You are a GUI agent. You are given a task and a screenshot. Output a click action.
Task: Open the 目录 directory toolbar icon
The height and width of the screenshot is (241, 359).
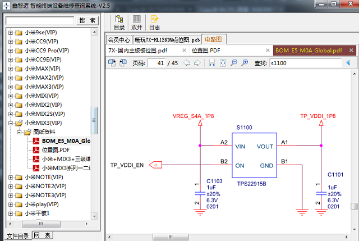tap(119, 22)
